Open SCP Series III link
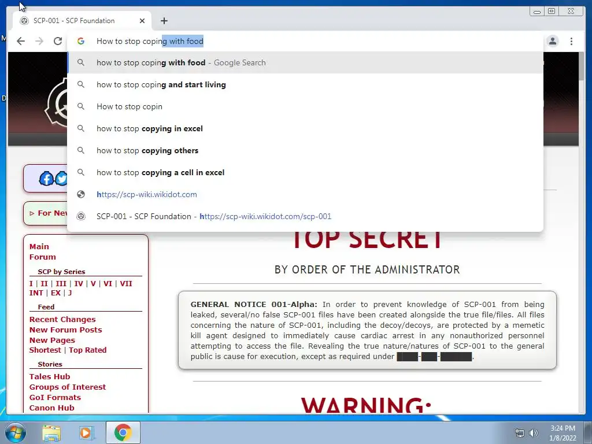 coord(61,283)
